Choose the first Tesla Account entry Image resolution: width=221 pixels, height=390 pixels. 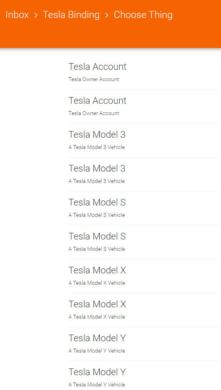click(x=145, y=73)
